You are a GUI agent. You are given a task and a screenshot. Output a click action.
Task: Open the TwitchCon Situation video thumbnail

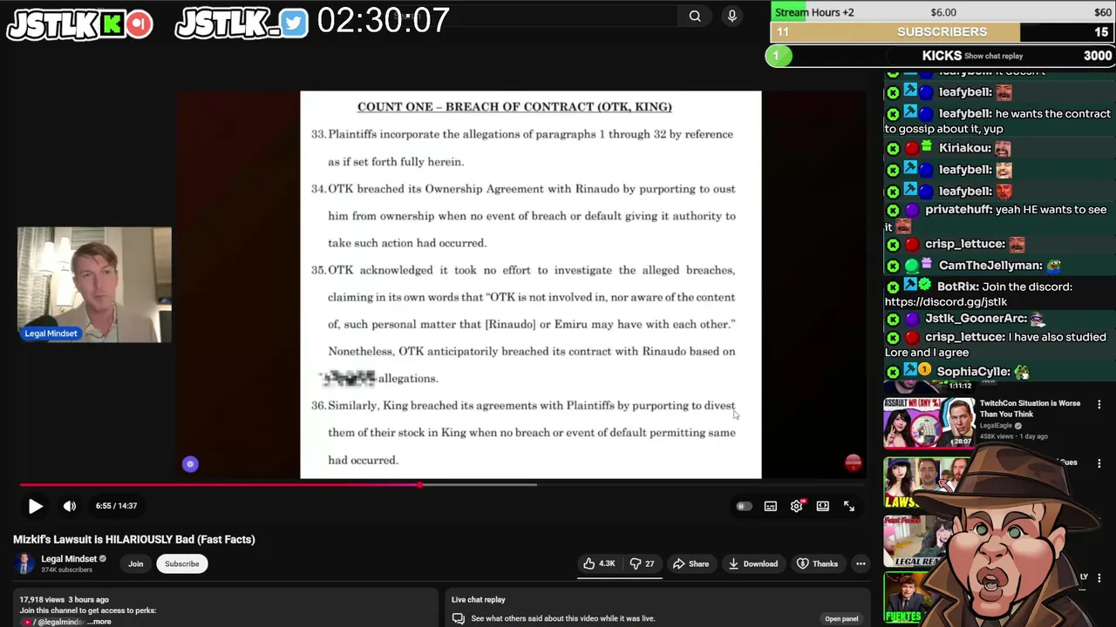click(929, 424)
